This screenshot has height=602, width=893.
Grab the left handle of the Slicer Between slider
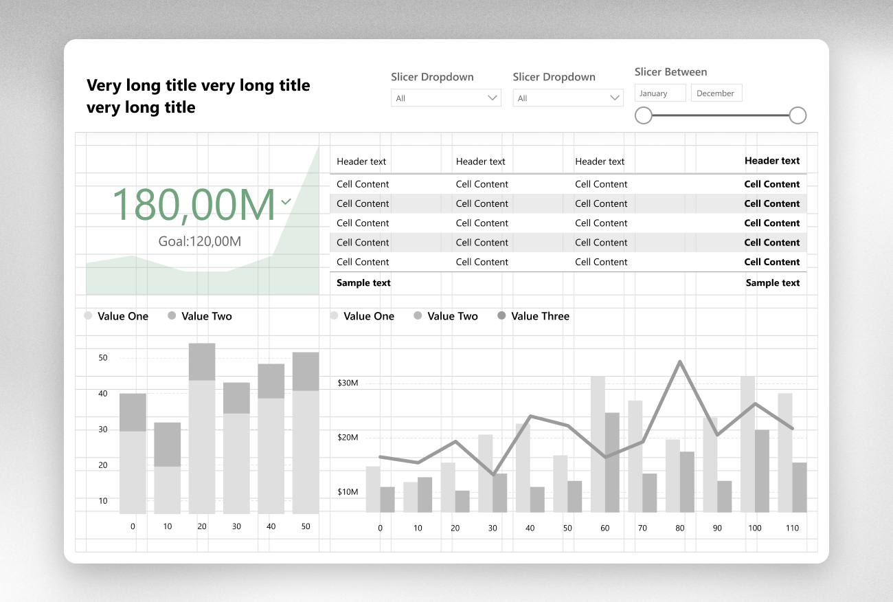644,115
